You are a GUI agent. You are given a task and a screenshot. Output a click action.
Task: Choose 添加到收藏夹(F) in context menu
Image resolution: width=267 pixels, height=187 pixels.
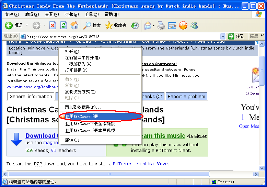100,107
